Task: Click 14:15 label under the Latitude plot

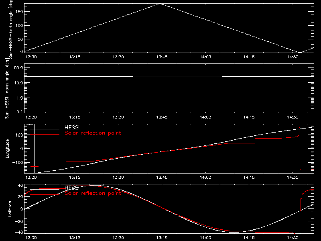Action: tap(249, 238)
